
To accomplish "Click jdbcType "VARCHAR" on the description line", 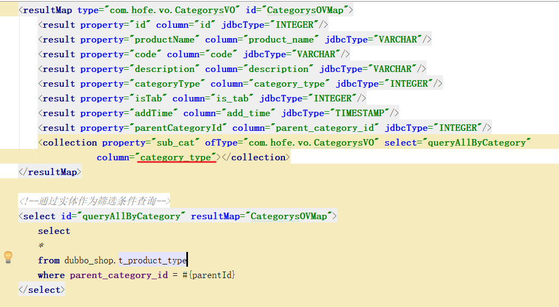I will (x=392, y=69).
